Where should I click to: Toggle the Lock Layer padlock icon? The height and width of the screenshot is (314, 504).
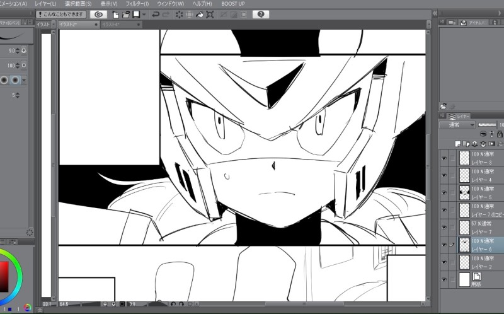pos(500,134)
